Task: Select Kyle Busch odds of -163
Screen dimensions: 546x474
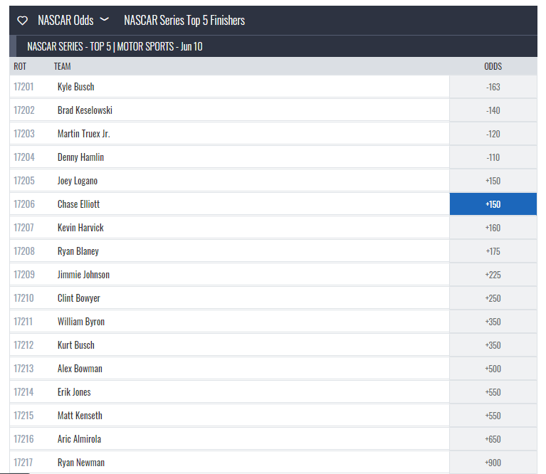Action: 493,87
